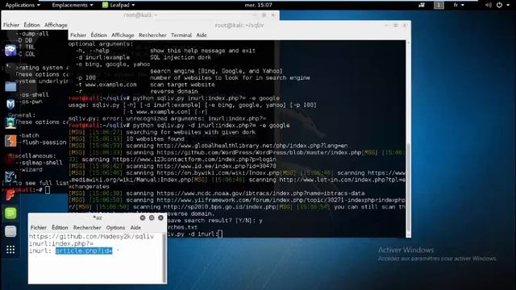Open the gray drive icon below Leafpad dock icon
Screen dimensions: 516x290
click(x=10, y=231)
